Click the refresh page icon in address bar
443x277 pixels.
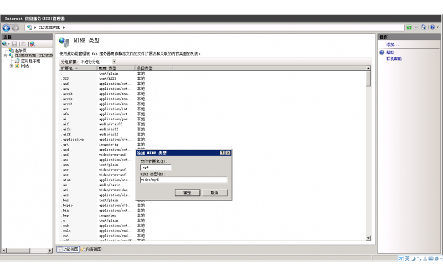(x=409, y=27)
